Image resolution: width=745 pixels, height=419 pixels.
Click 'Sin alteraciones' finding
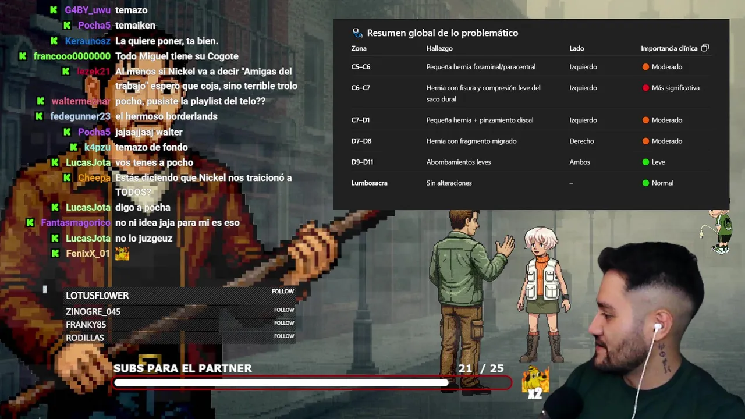(449, 183)
